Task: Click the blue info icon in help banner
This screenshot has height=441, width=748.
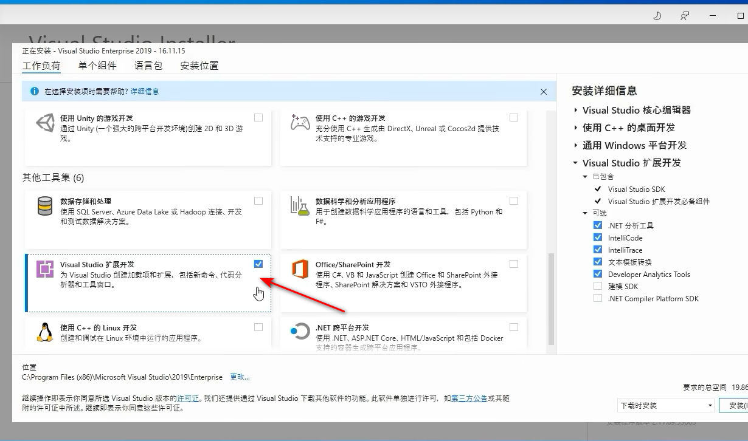Action: pos(34,91)
